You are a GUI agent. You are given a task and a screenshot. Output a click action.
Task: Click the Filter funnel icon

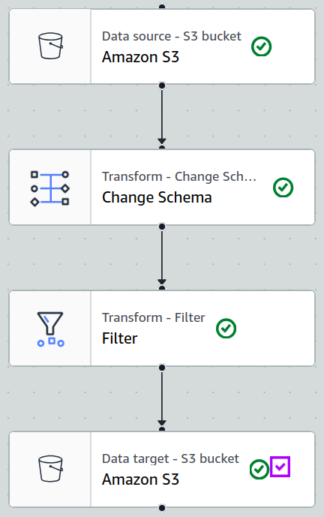pyautogui.click(x=50, y=329)
